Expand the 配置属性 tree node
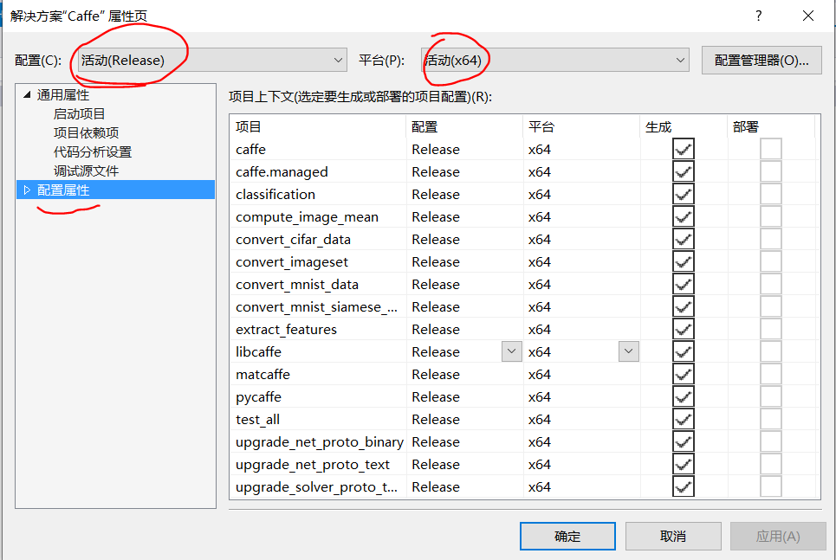 click(x=27, y=190)
